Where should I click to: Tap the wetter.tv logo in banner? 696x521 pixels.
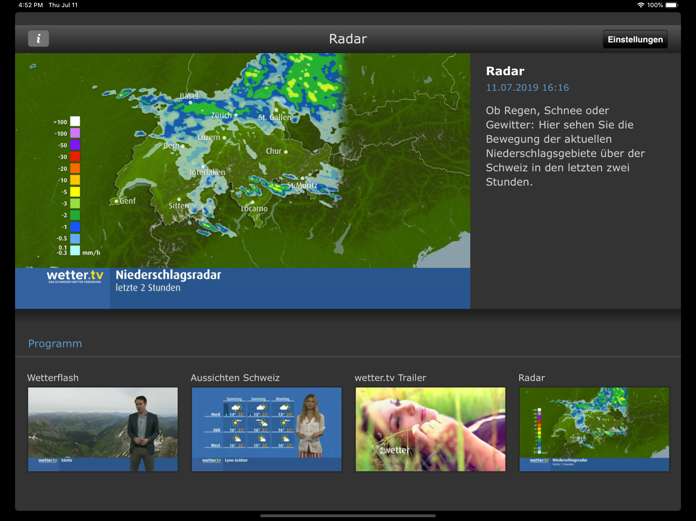tap(75, 276)
